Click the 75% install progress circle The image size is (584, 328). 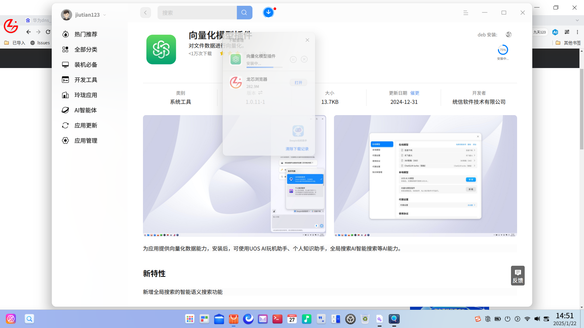point(503,50)
